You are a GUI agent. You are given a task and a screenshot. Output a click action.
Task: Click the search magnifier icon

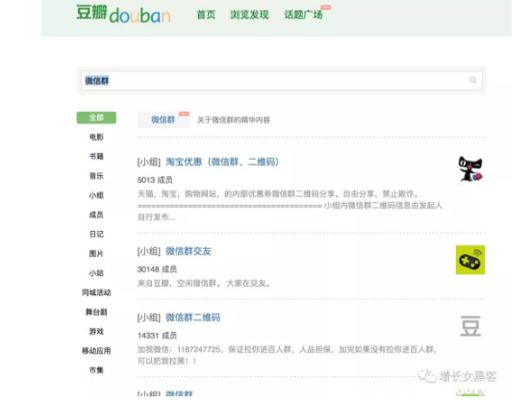pyautogui.click(x=473, y=80)
